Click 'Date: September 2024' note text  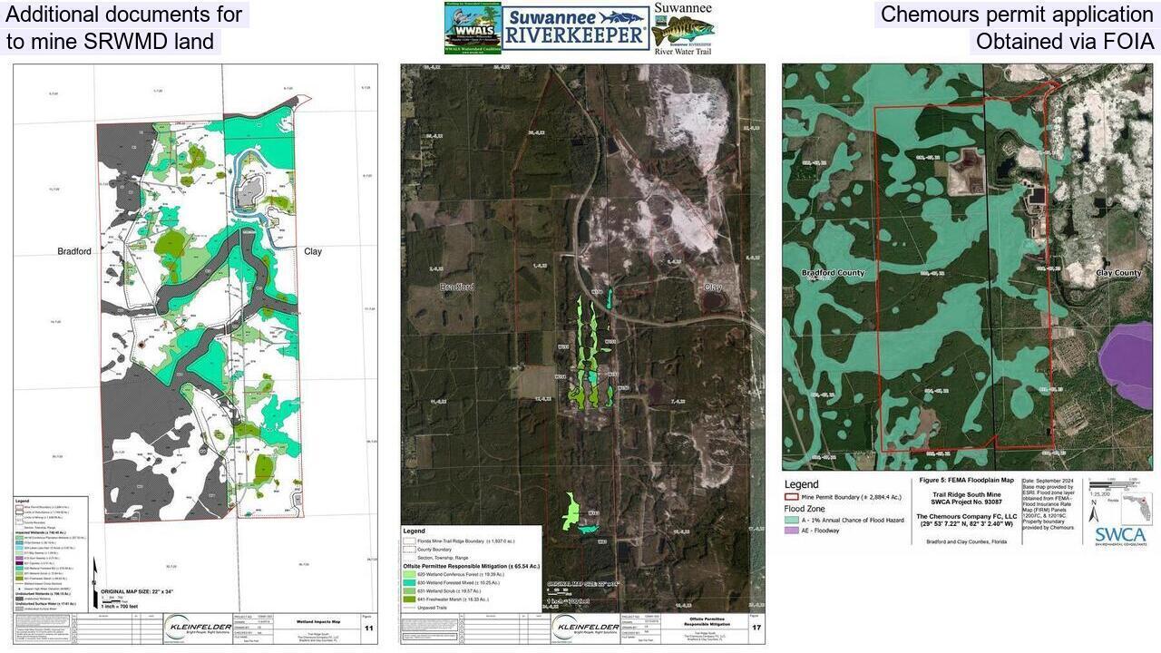click(x=1049, y=480)
